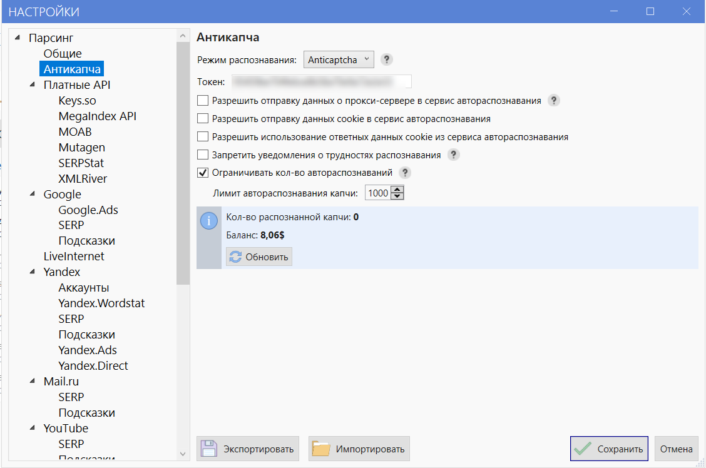Open Yandex.Direct settings
The image size is (706, 468).
(x=93, y=365)
